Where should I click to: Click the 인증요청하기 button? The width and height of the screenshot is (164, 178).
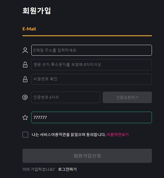(127, 97)
